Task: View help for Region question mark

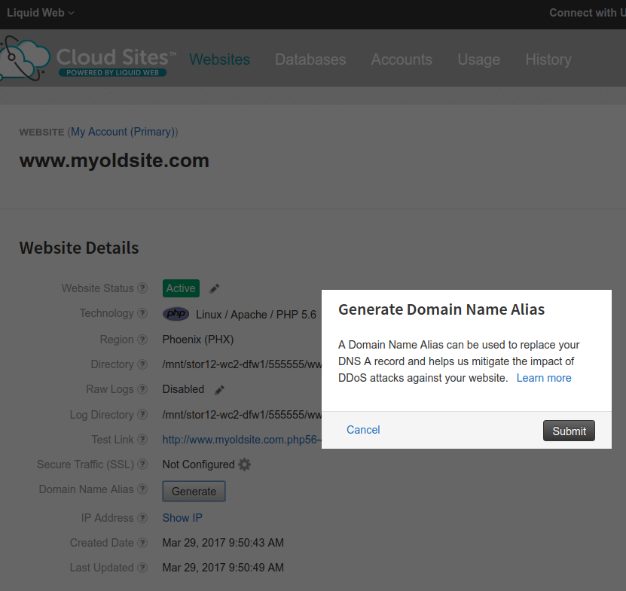Action: [143, 339]
